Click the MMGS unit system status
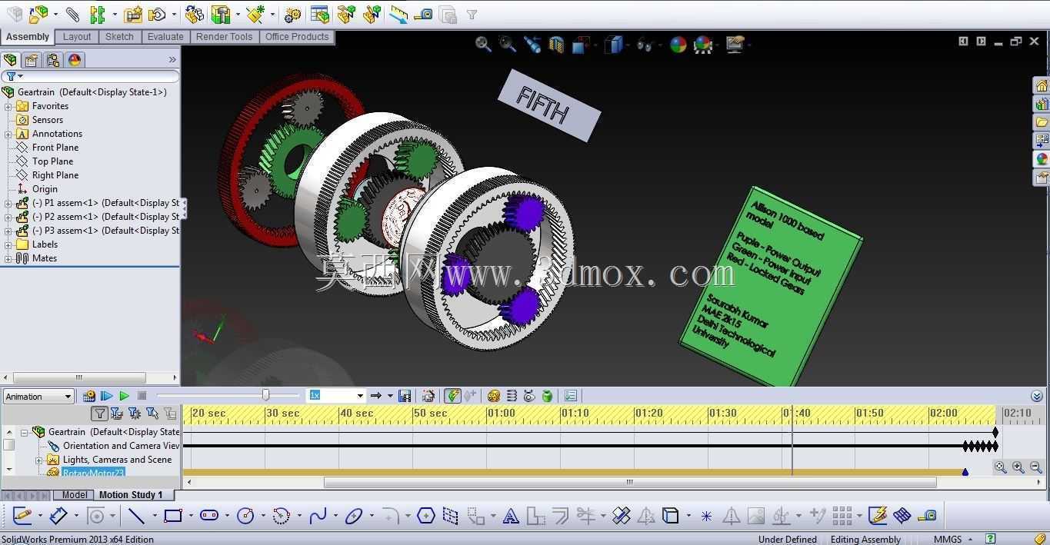 tap(948, 540)
